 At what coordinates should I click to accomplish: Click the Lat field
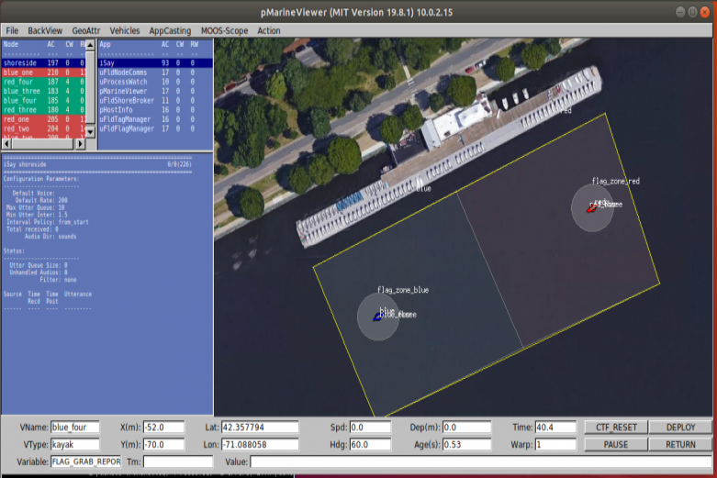[260, 428]
